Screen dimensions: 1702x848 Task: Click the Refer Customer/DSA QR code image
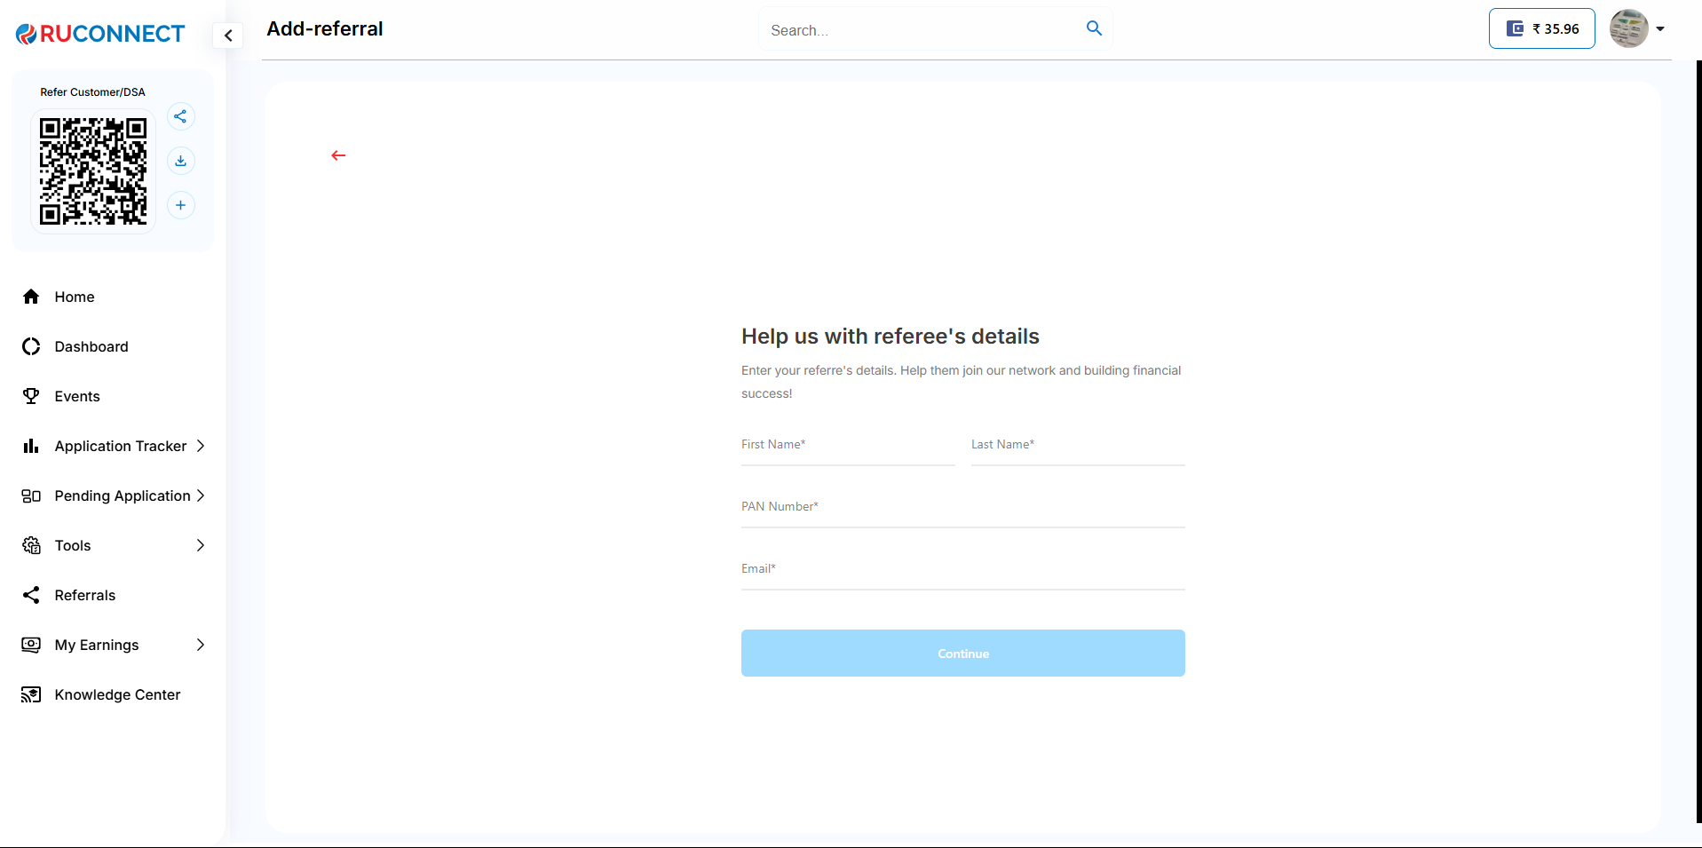[93, 171]
